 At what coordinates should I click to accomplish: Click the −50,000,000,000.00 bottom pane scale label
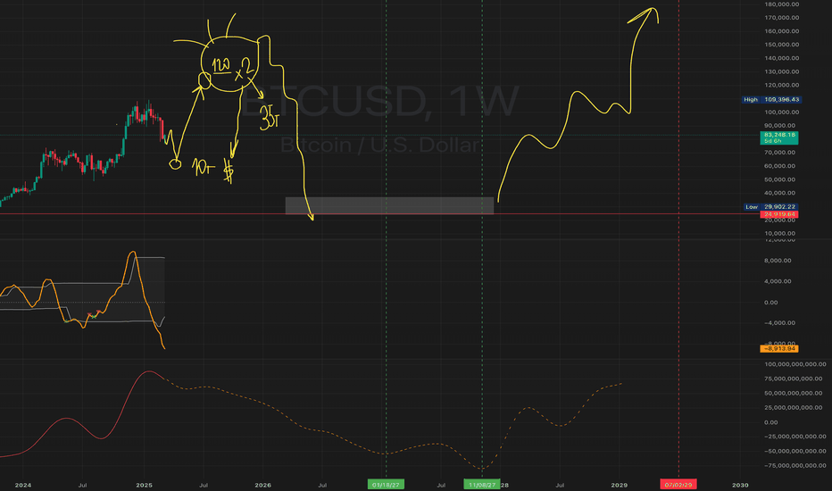tap(795, 451)
